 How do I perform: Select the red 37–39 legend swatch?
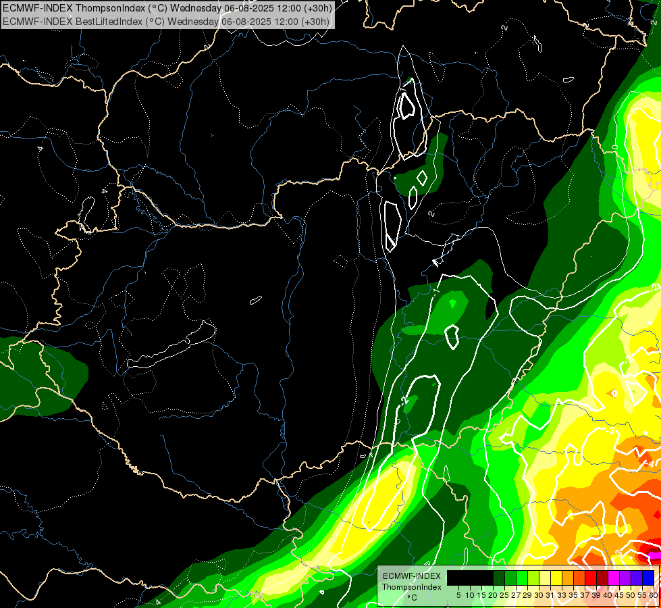click(591, 578)
